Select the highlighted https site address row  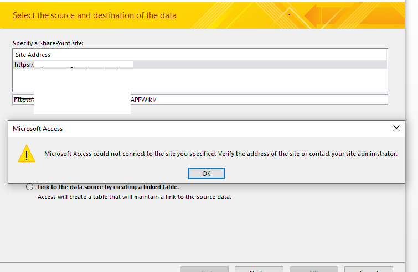click(x=199, y=65)
